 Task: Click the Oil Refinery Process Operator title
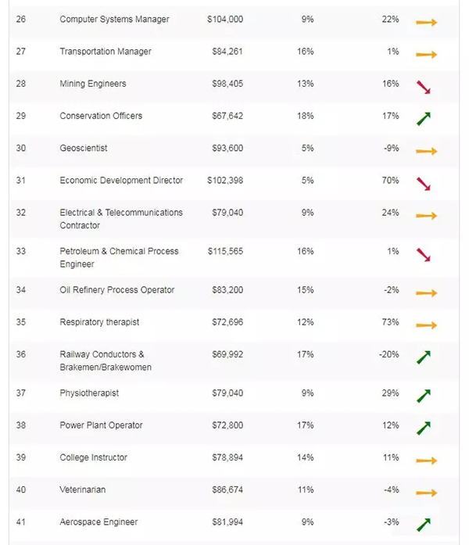coord(116,290)
